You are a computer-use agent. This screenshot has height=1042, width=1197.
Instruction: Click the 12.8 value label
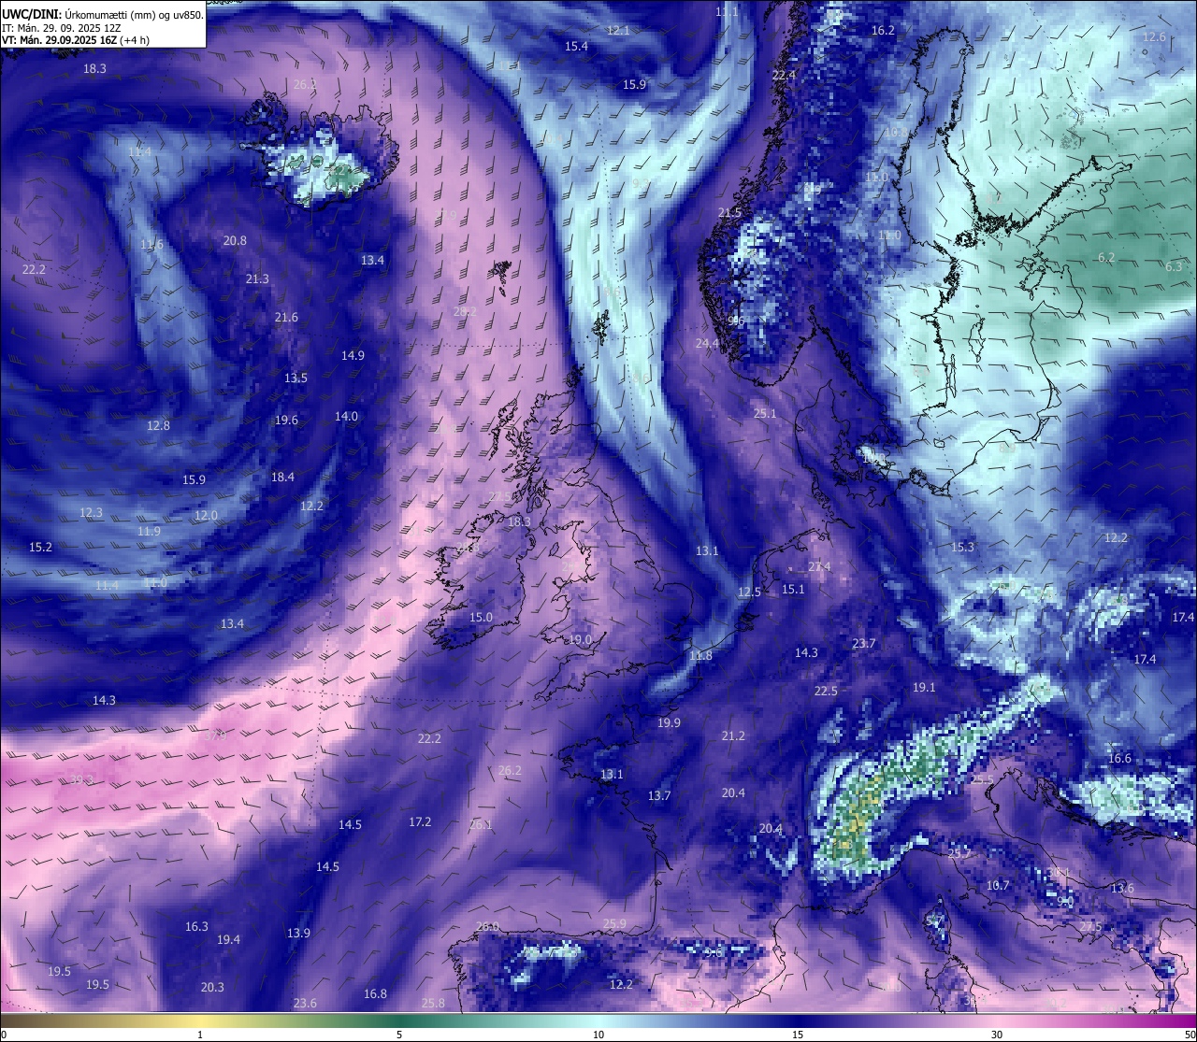tap(158, 425)
